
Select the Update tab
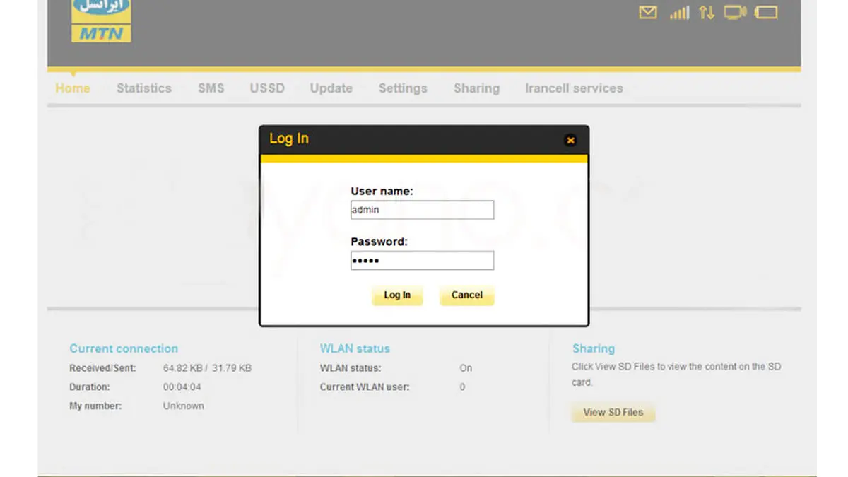coord(331,88)
